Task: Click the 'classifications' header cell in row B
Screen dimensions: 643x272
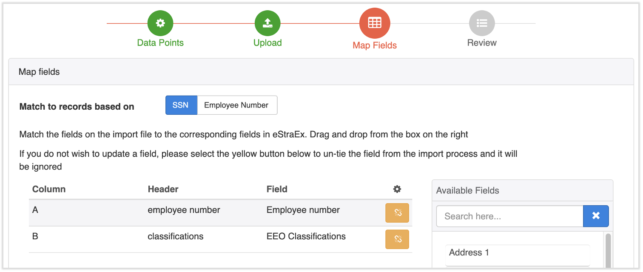Action: tap(176, 236)
